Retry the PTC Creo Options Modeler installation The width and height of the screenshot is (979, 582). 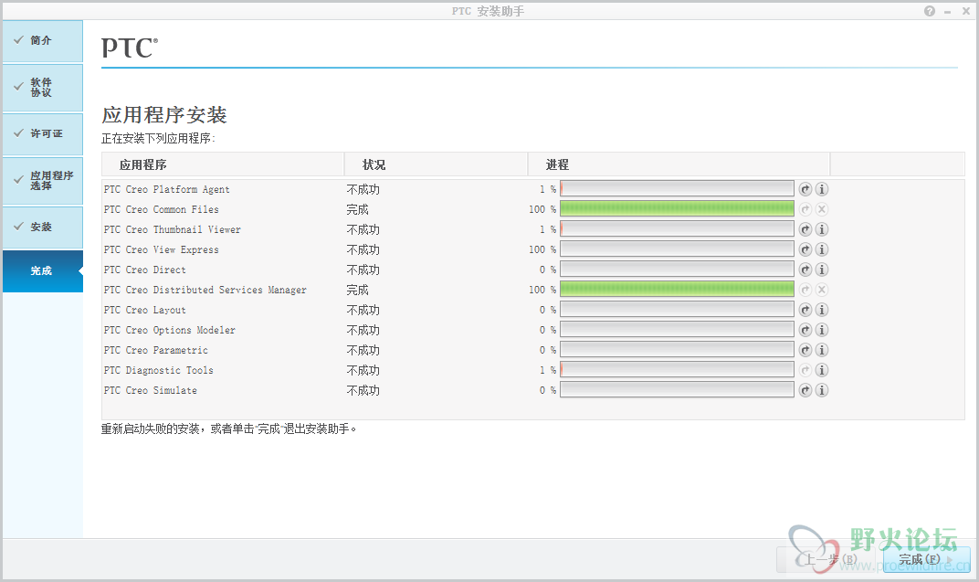805,330
